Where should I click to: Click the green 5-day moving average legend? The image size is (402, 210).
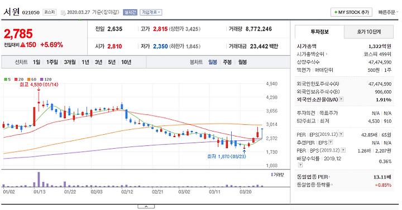[7, 79]
